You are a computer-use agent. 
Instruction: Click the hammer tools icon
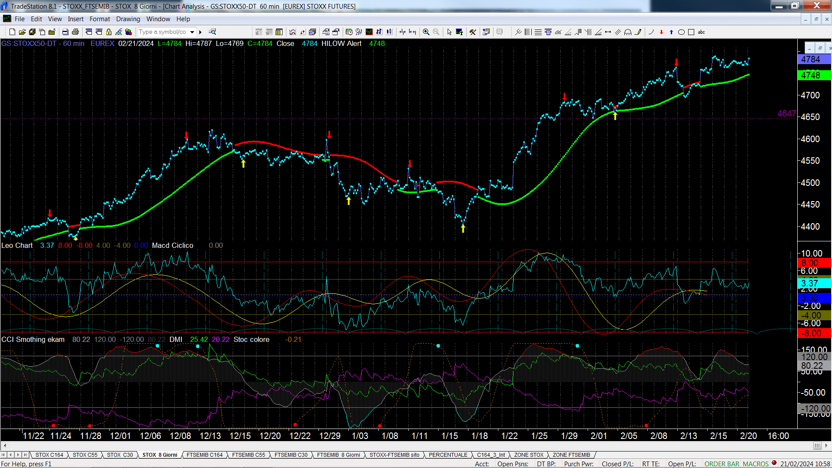coord(473,32)
